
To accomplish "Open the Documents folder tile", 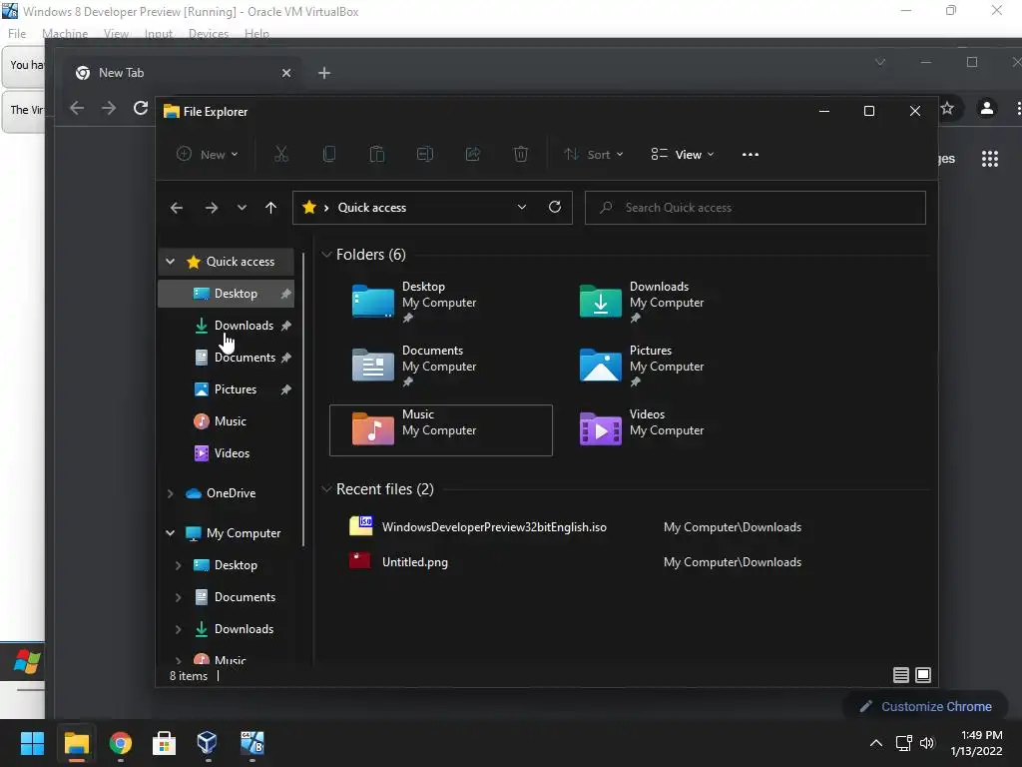I will click(x=440, y=366).
